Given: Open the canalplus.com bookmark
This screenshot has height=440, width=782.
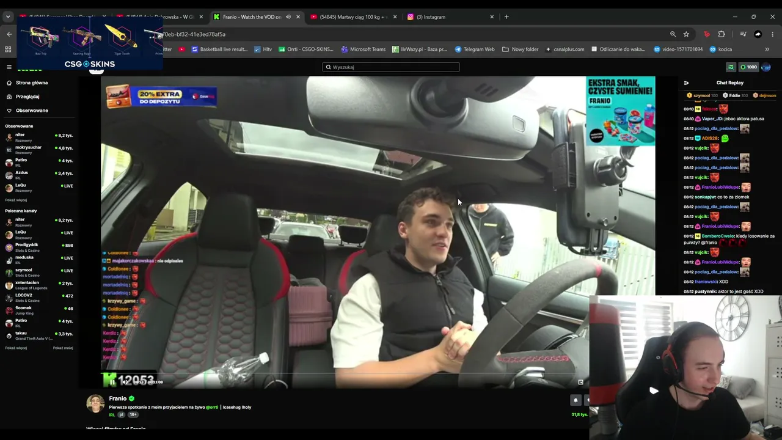Looking at the screenshot, I should click(x=565, y=49).
